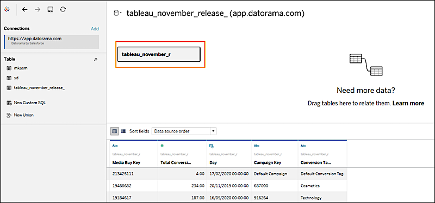Add a new connection

[95, 29]
